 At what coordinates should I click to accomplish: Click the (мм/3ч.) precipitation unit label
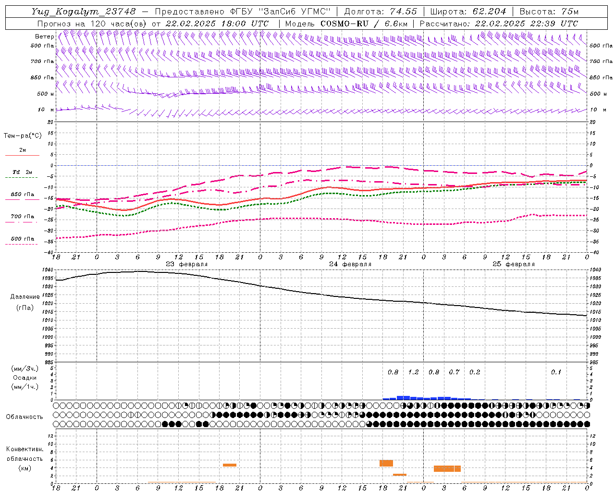25,369
